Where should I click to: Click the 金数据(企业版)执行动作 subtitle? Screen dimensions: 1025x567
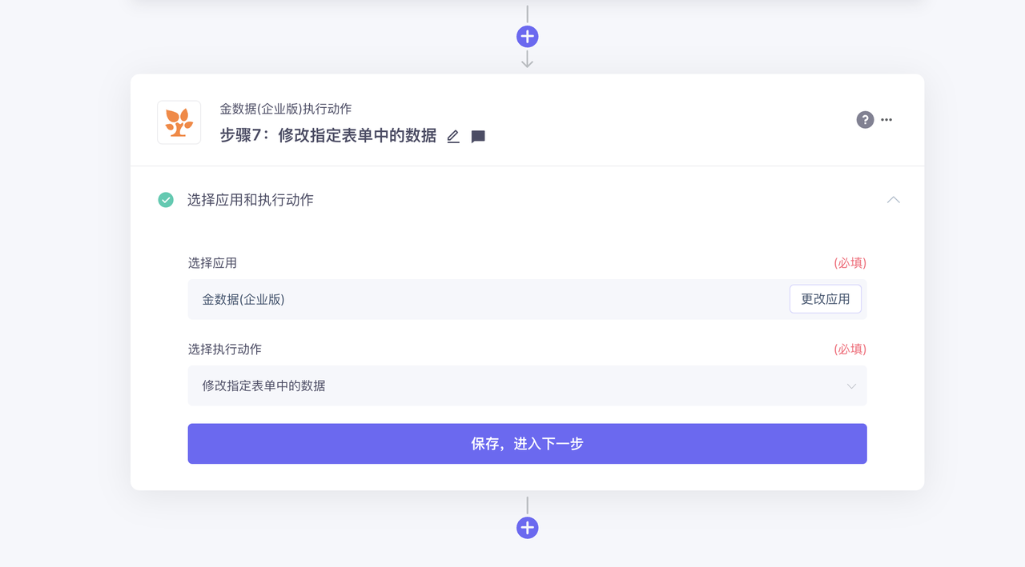(x=286, y=109)
